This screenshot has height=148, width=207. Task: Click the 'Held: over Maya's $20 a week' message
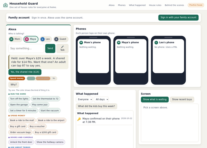tap(38, 62)
